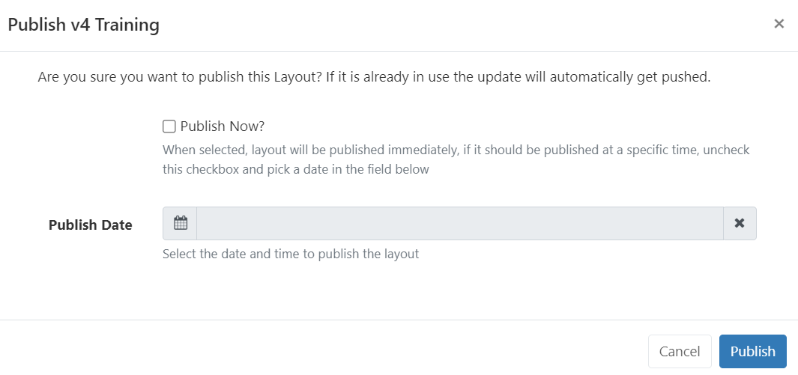Choose Cancel to abort publishing

coord(679,351)
